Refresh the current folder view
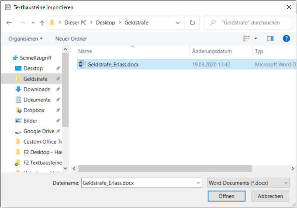Image resolution: width=297 pixels, height=208 pixels. [192, 23]
